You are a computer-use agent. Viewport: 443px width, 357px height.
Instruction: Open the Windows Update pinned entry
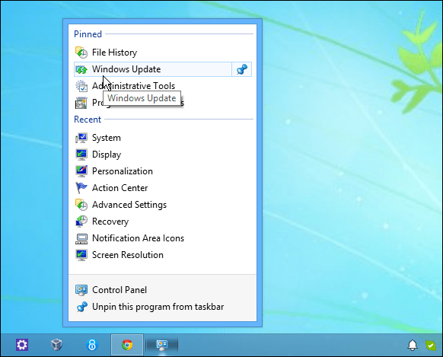pyautogui.click(x=153, y=69)
